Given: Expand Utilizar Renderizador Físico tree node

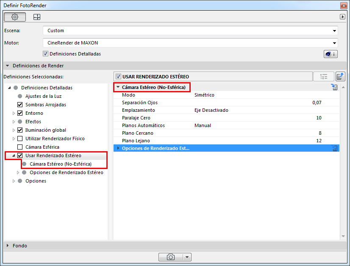Looking at the screenshot, I should [14, 139].
